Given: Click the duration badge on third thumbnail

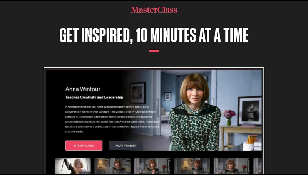Looking at the screenshot, I should click(164, 173).
